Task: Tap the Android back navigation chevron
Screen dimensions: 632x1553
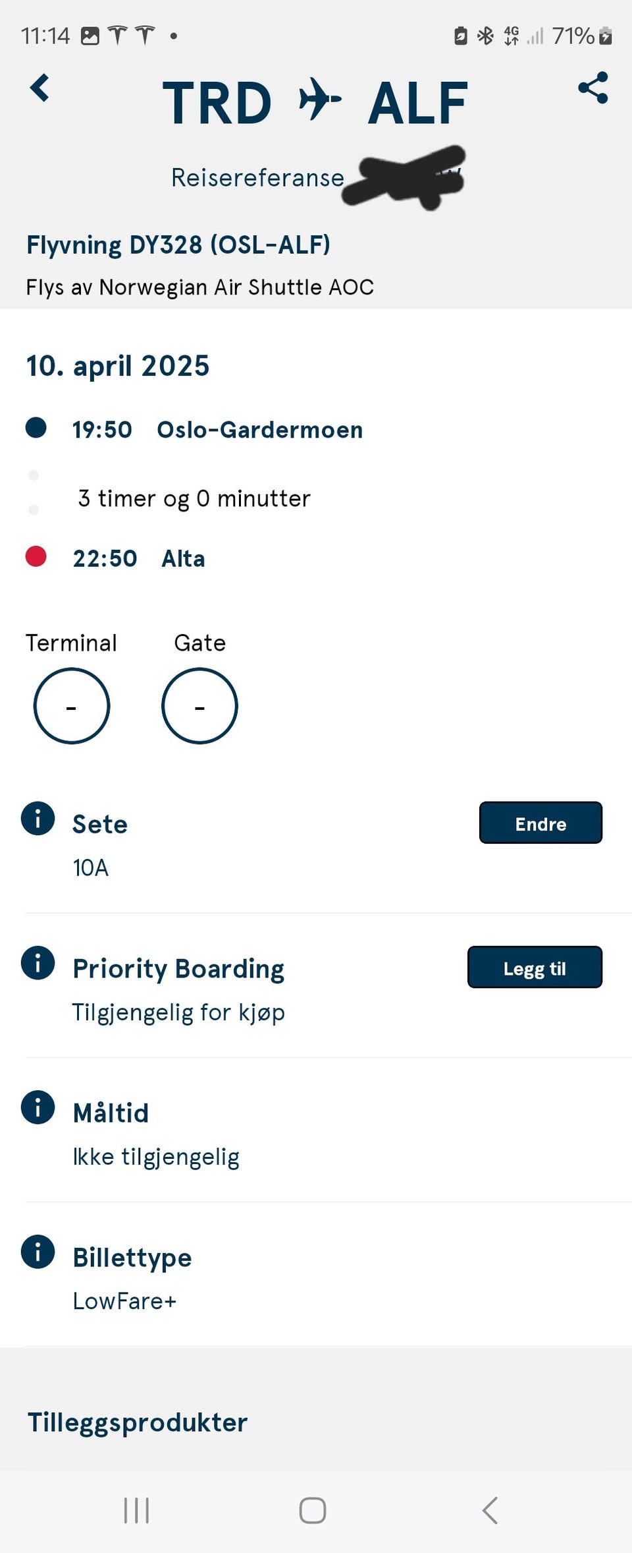Action: (490, 1510)
